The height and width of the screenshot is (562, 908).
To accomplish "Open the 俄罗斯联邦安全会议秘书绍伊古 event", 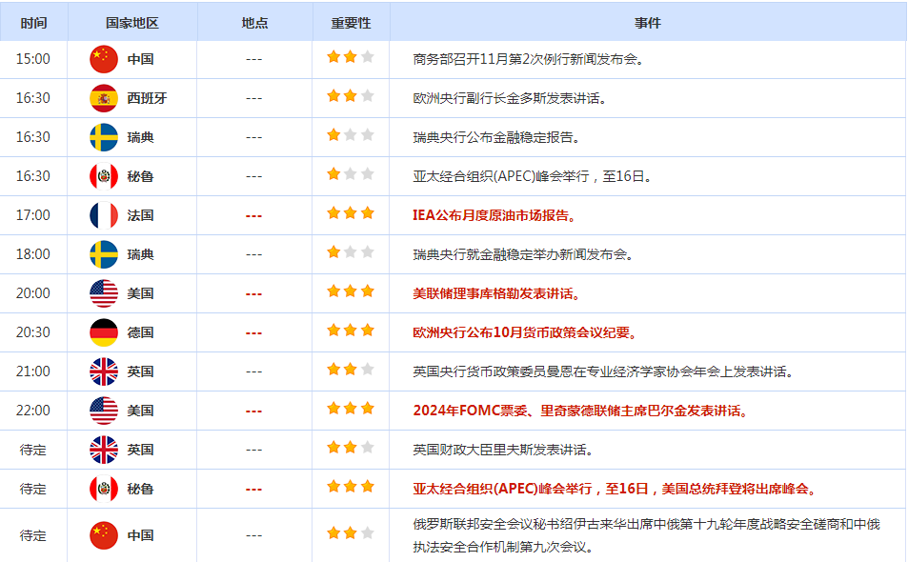I will 646,535.
